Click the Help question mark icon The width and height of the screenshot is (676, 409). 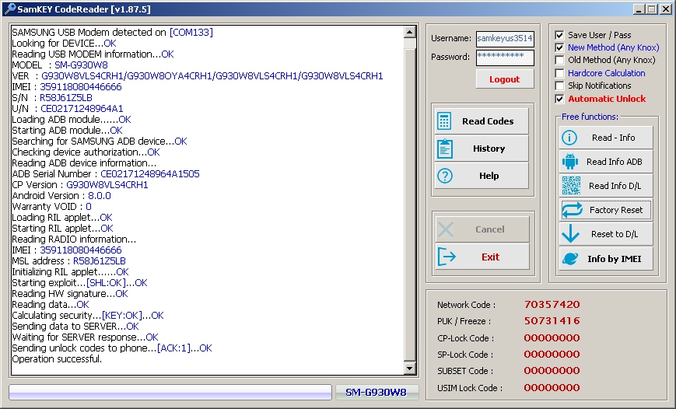coord(444,176)
